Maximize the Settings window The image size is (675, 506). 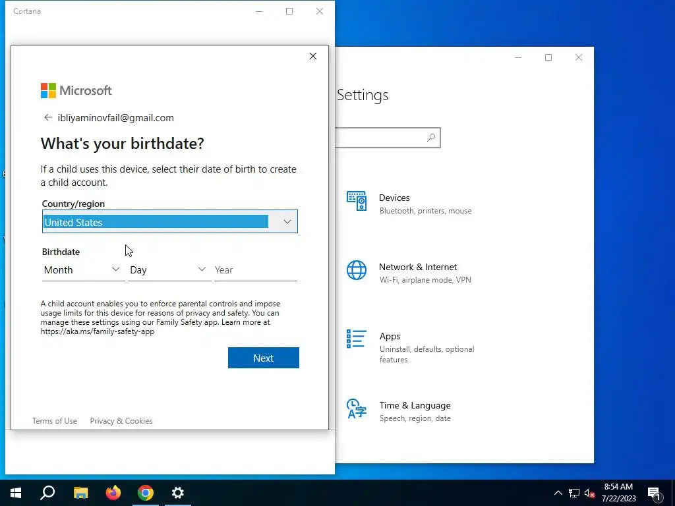tap(548, 57)
